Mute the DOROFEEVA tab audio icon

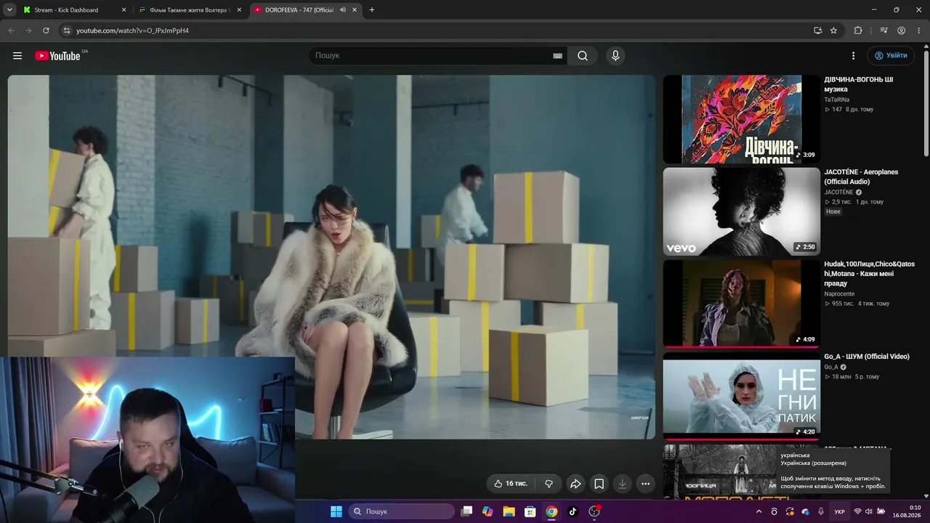point(343,10)
